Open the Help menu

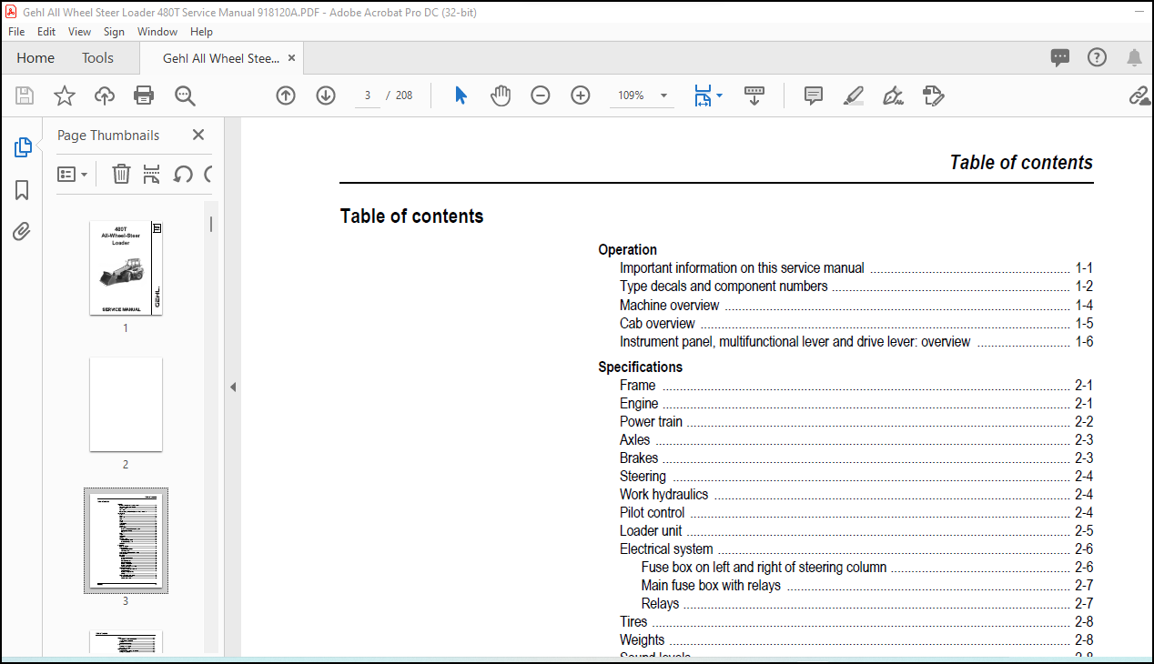click(x=201, y=31)
